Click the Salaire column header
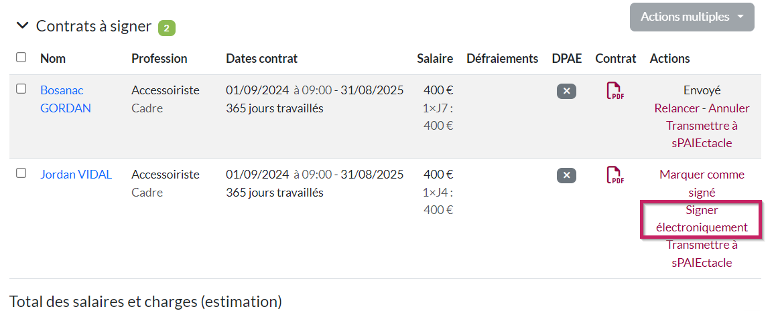Viewport: 776px width, 311px height. click(435, 58)
